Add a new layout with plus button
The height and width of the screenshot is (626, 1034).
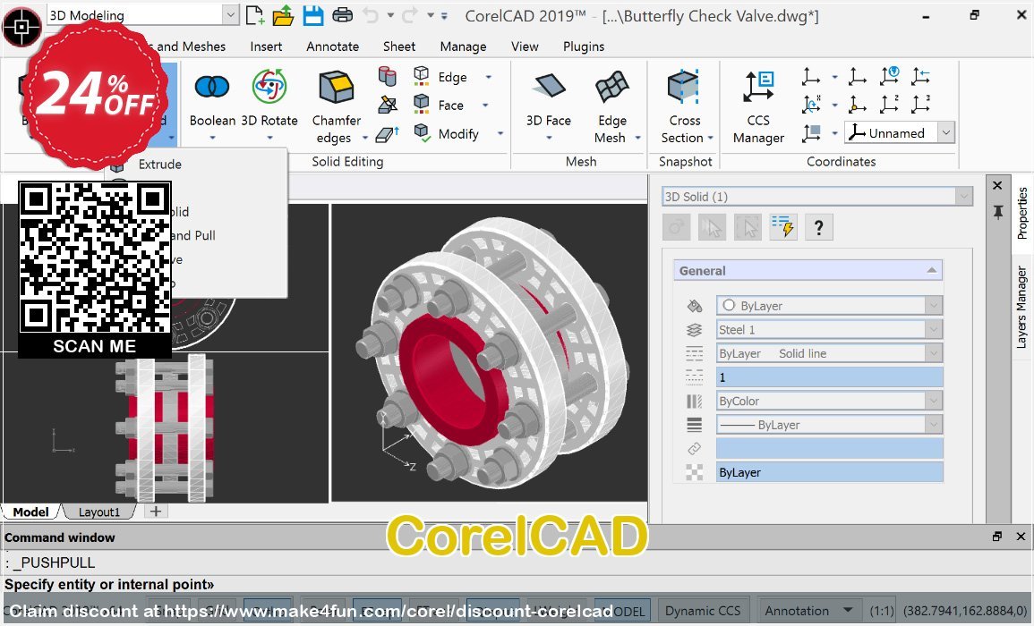tap(156, 512)
